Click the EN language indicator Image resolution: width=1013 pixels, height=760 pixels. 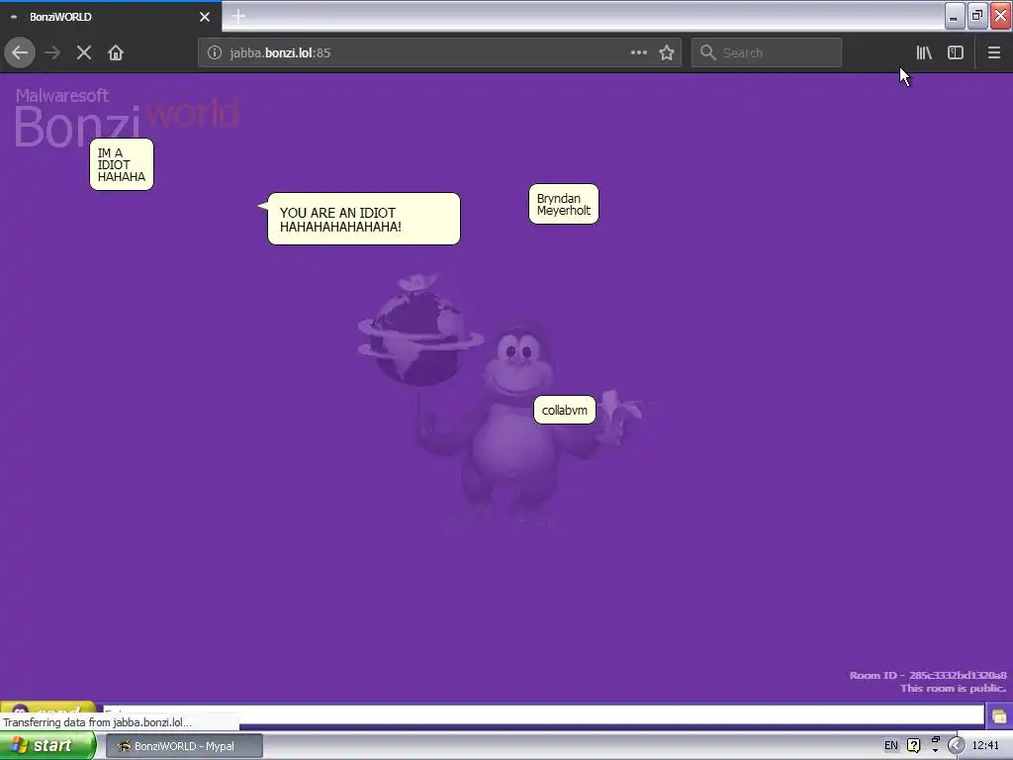click(891, 745)
